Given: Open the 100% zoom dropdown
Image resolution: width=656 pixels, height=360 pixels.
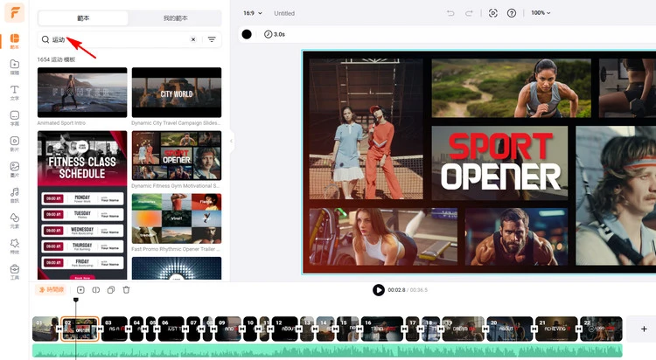Looking at the screenshot, I should 541,13.
